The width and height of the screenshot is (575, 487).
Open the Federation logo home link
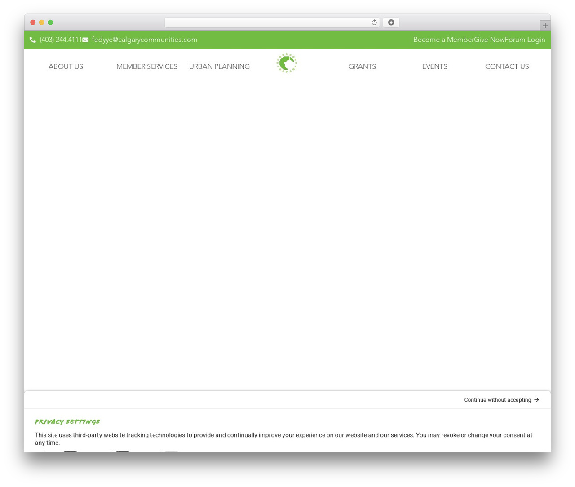coord(287,63)
